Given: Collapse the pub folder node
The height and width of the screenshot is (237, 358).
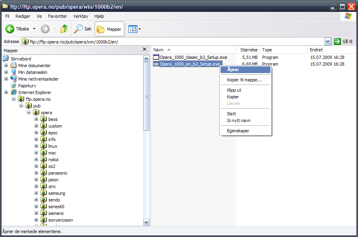Looking at the screenshot, I should click(21, 105).
